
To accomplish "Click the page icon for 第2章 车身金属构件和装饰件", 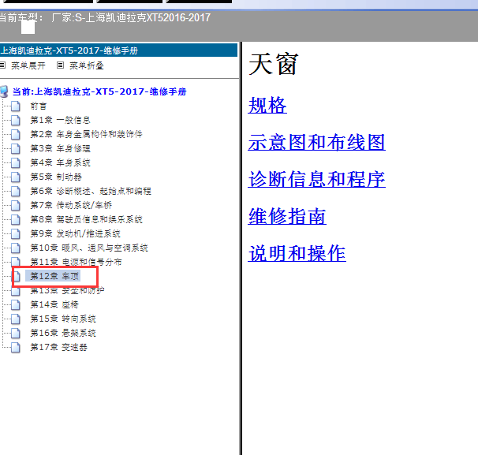I will 16,134.
